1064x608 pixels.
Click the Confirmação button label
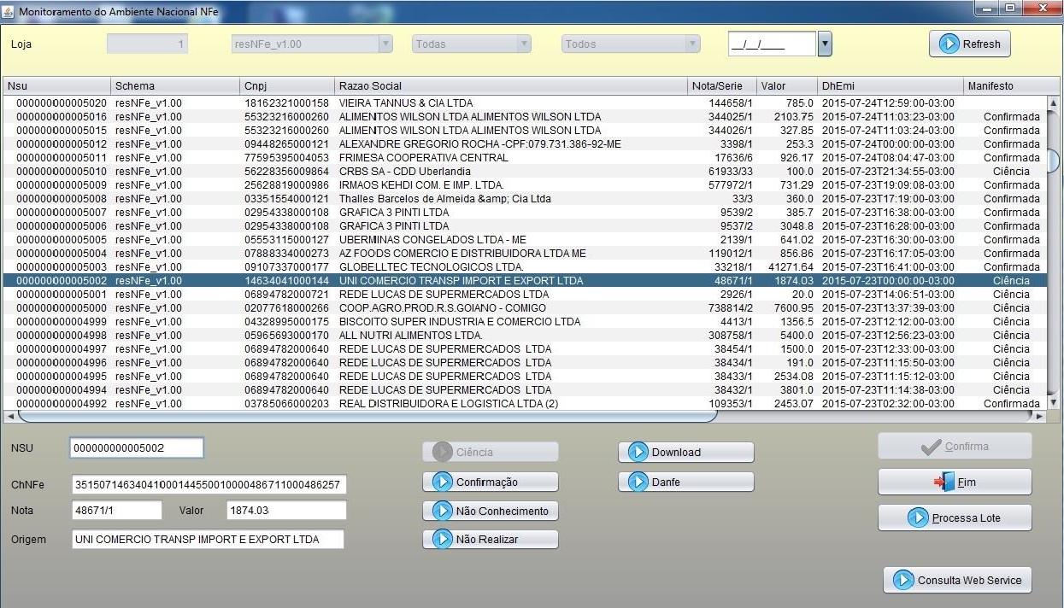pyautogui.click(x=487, y=482)
